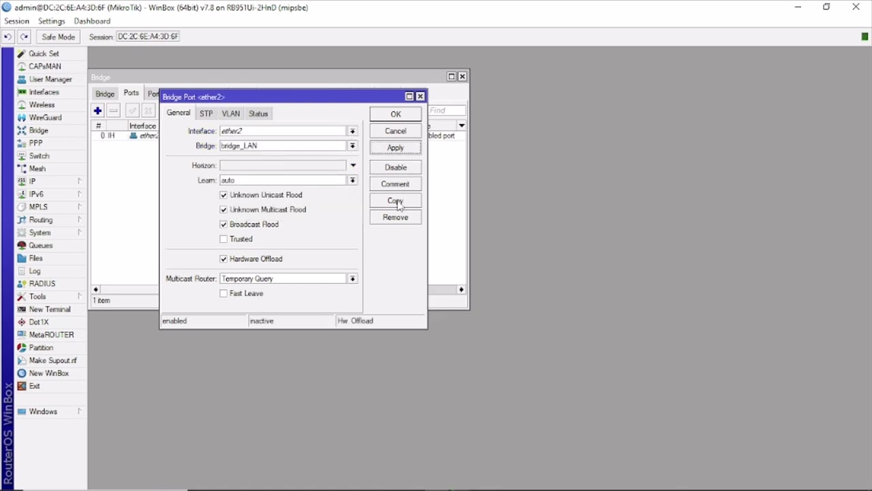Toggle the Safe Mode button

58,37
